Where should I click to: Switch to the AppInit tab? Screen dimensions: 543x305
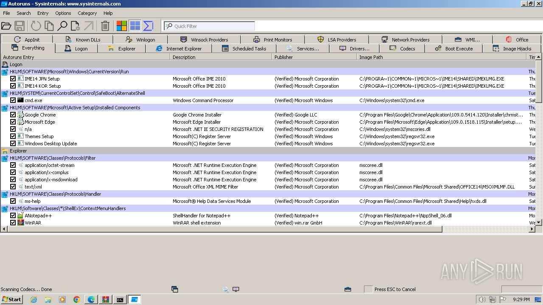(27, 39)
